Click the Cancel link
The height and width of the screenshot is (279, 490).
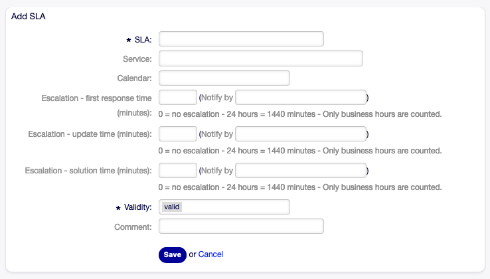point(210,254)
